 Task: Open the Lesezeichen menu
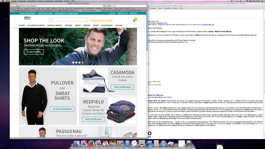click(x=49, y=1)
